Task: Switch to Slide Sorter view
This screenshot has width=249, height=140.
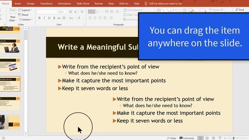Action: click(x=207, y=138)
